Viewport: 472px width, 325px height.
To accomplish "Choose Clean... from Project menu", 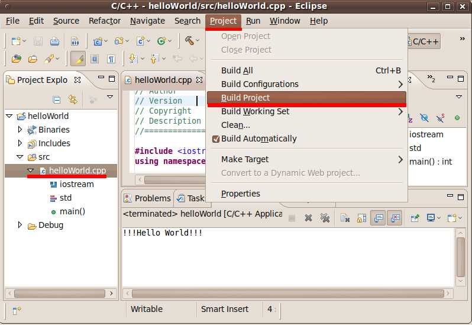I will (x=306, y=125).
